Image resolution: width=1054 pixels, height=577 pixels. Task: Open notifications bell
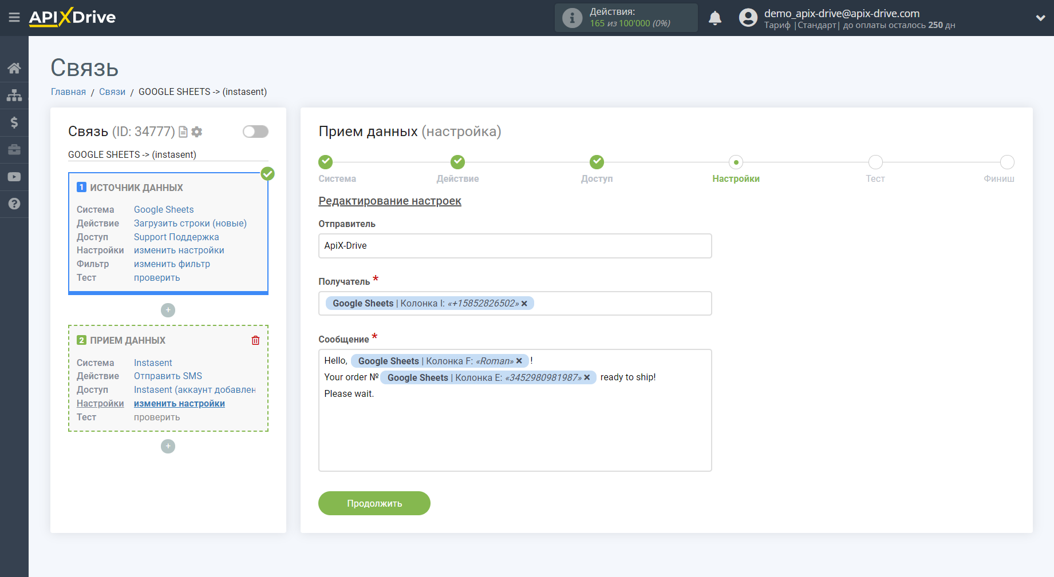[x=715, y=18]
